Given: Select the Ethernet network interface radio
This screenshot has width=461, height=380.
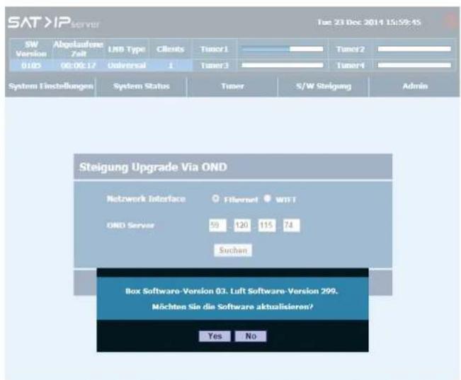Looking at the screenshot, I should click(x=215, y=199).
